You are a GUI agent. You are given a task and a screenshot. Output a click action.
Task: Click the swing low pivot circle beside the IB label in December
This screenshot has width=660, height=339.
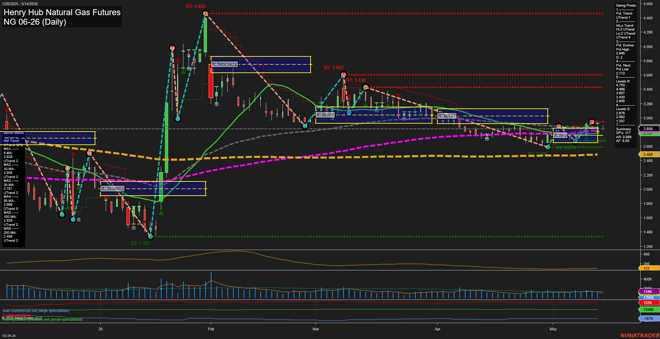[73, 220]
